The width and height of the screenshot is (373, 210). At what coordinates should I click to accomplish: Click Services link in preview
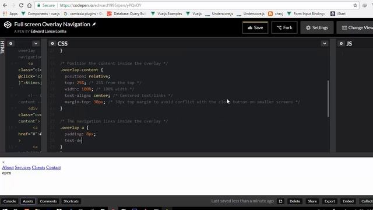click(23, 167)
